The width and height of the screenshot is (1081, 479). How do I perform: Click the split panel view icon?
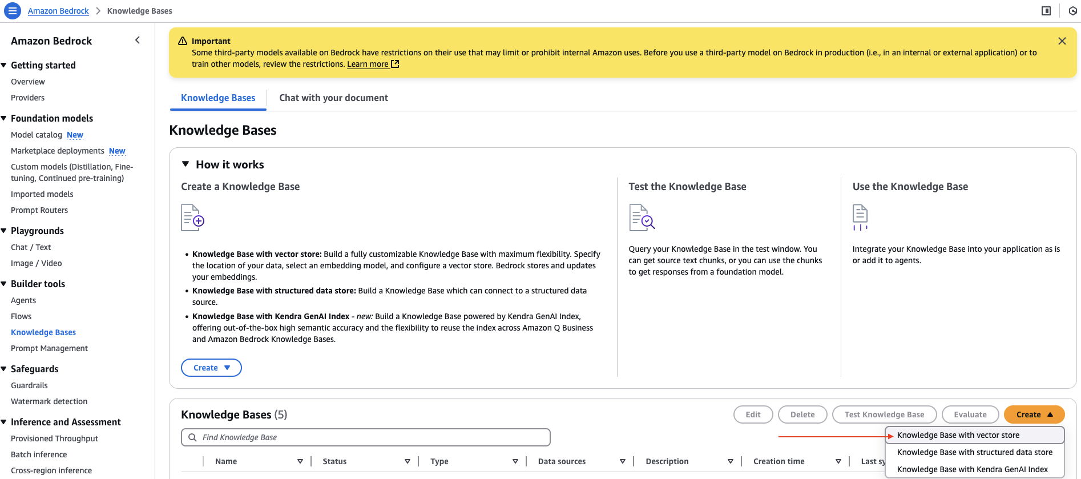pyautogui.click(x=1046, y=11)
